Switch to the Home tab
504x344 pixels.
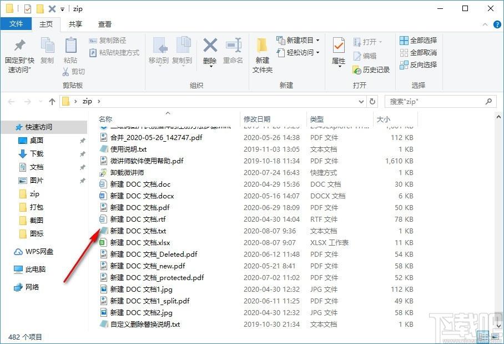pos(46,24)
